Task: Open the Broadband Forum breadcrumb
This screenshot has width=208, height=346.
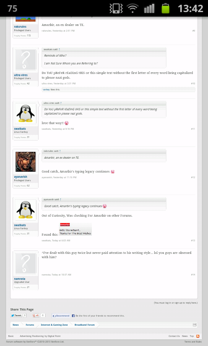Action: (84, 325)
